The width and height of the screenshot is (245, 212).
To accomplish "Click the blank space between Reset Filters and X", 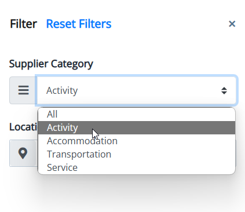I will pos(170,24).
